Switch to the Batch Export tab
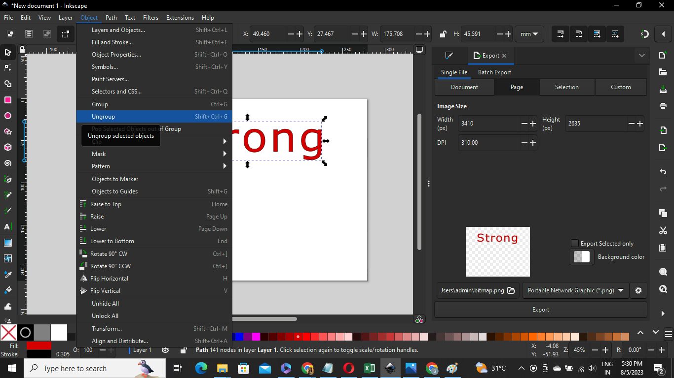The height and width of the screenshot is (378, 674). (494, 72)
